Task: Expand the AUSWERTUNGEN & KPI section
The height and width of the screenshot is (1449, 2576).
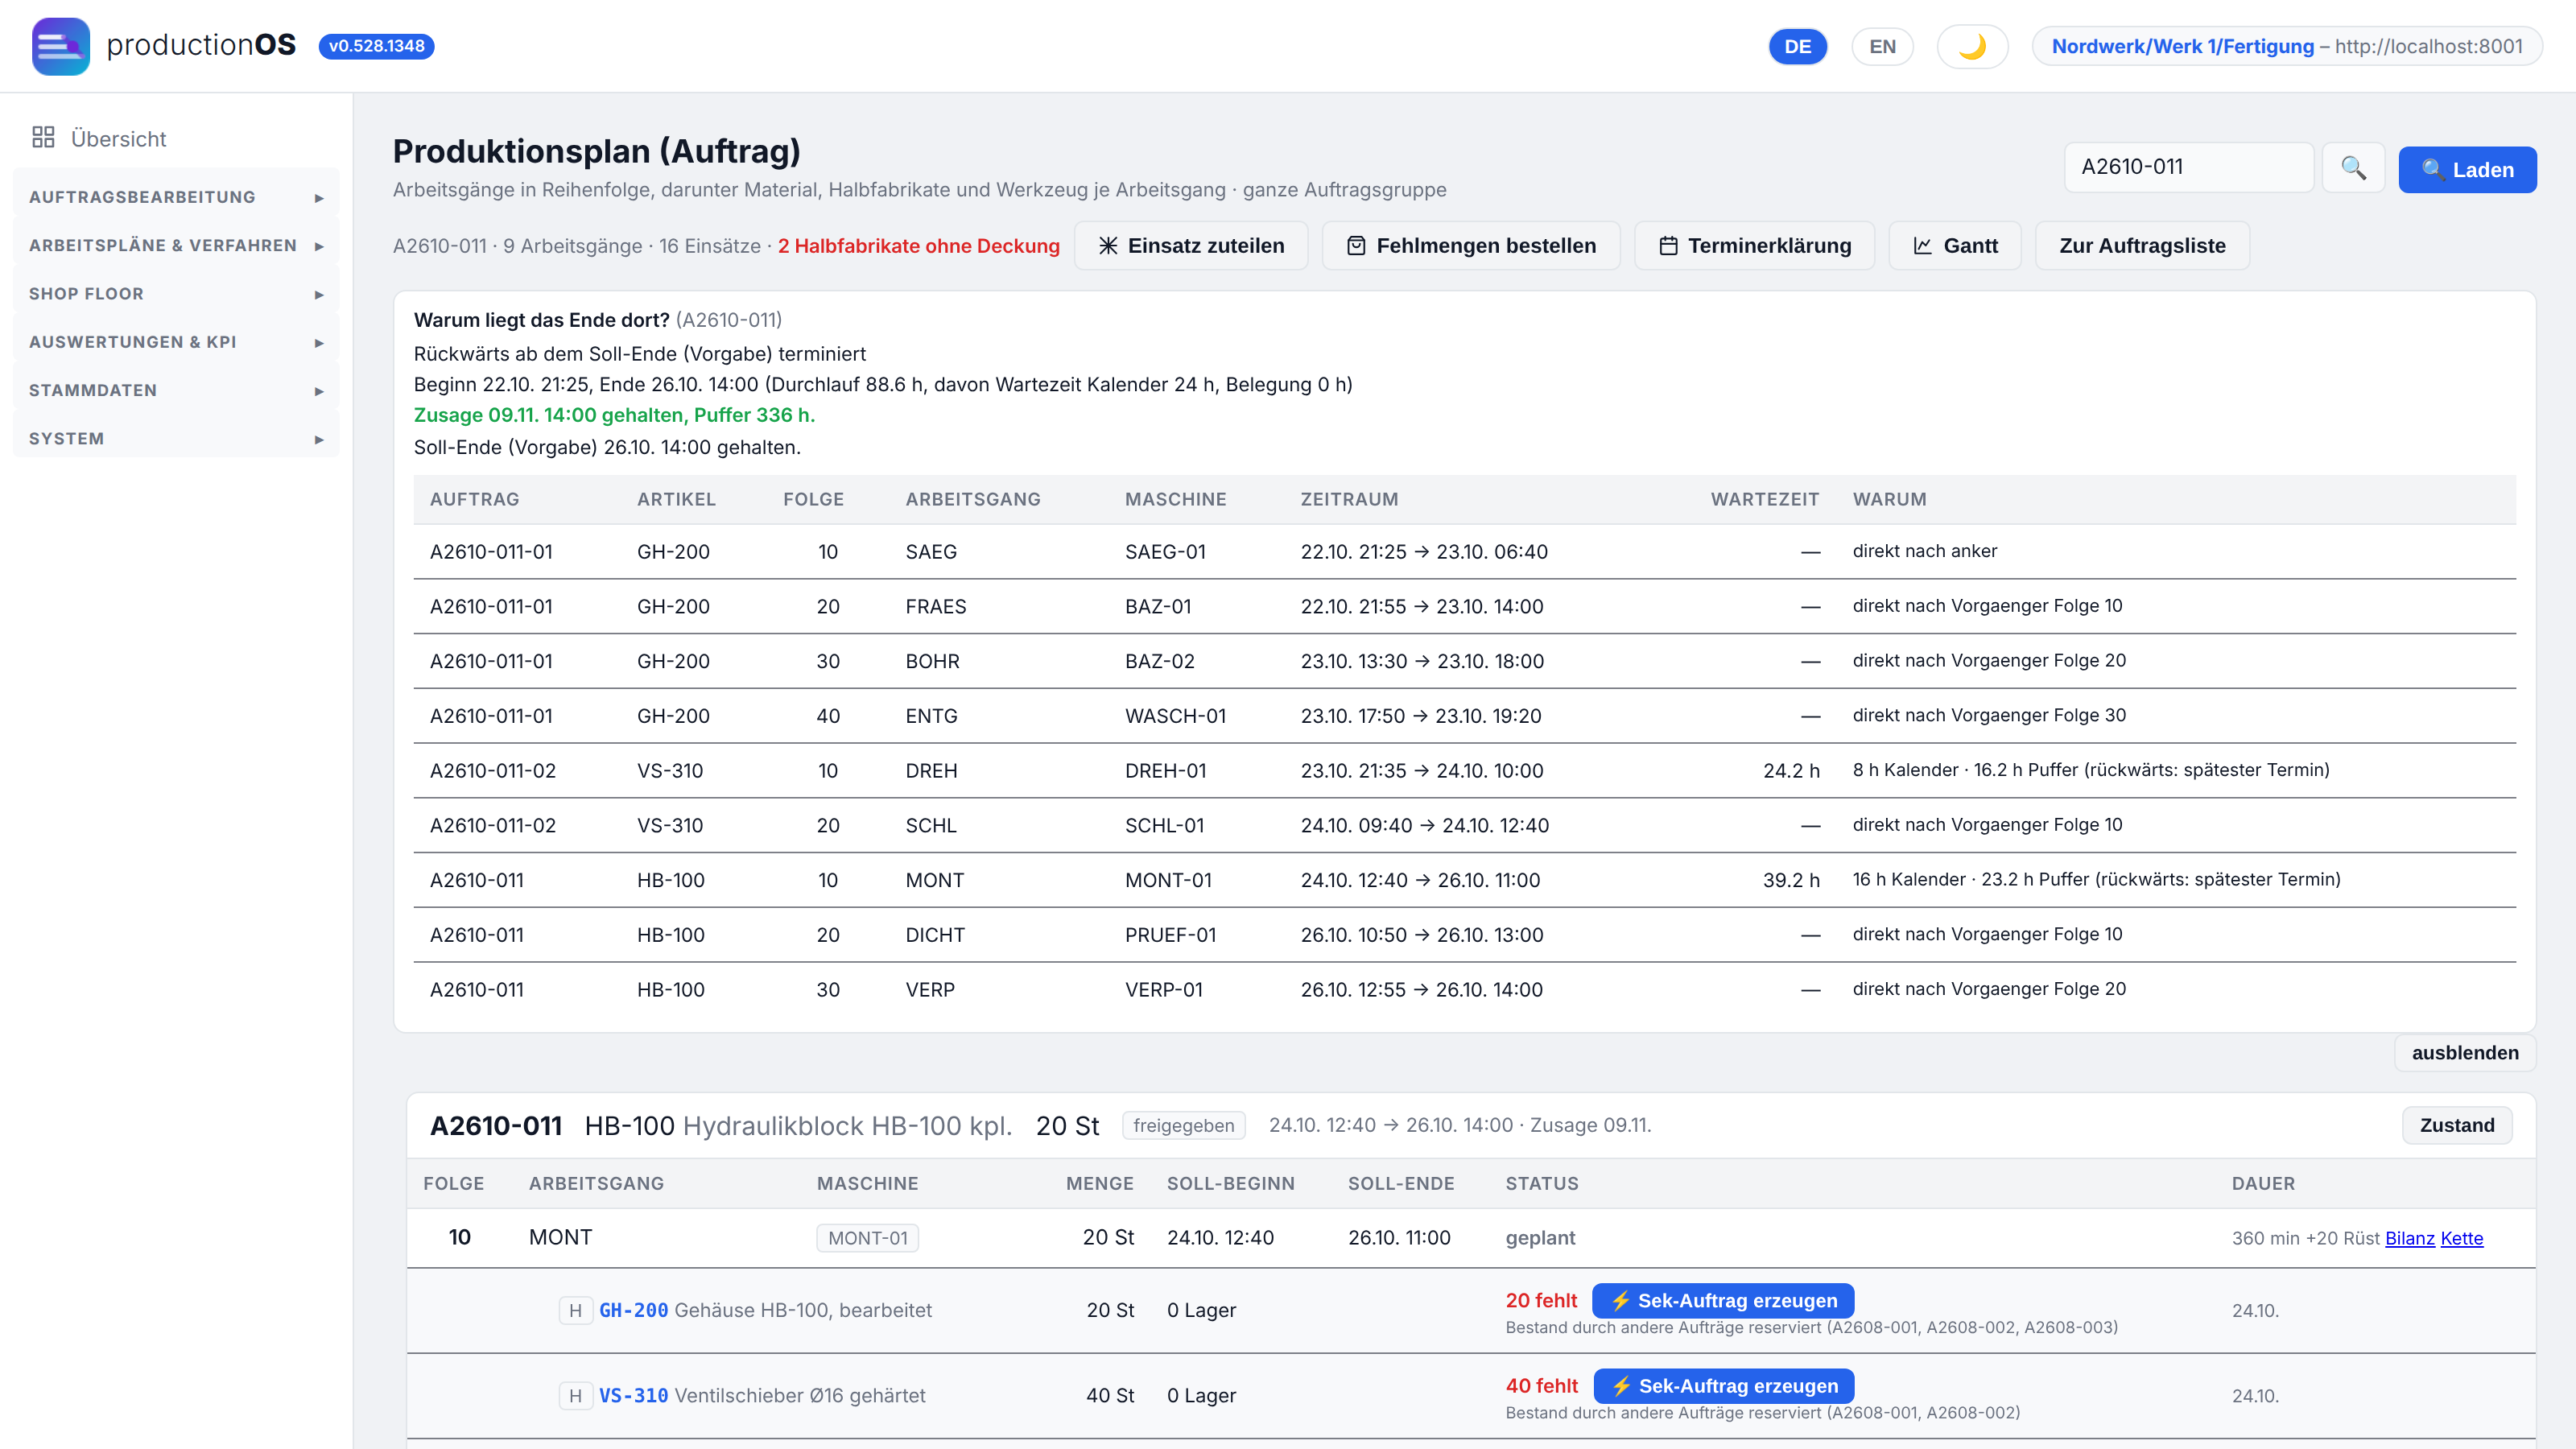Action: 176,342
